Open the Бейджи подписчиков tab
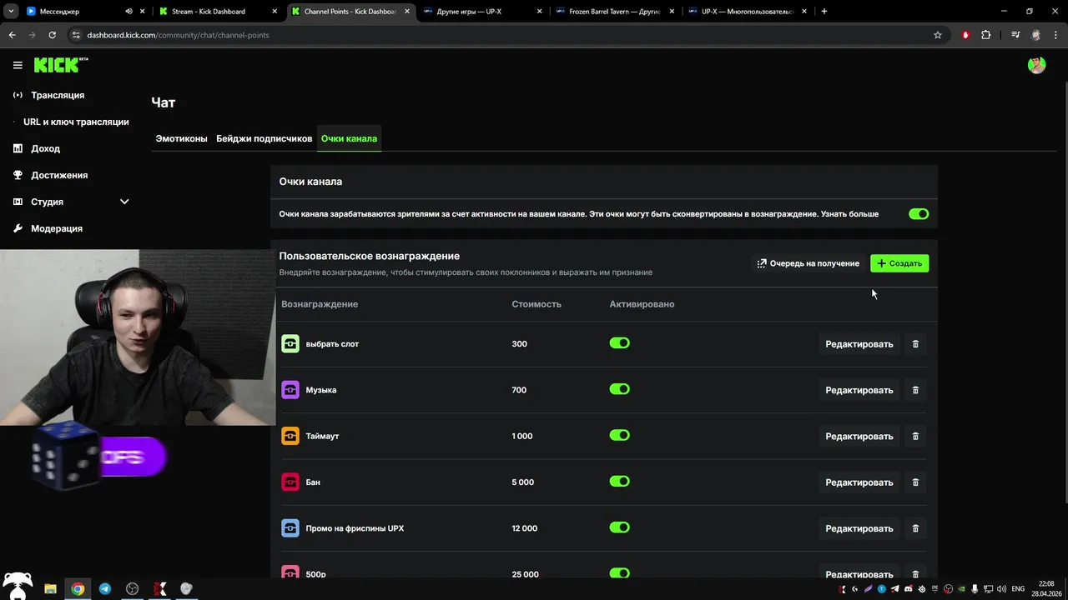1068x600 pixels. [x=264, y=138]
